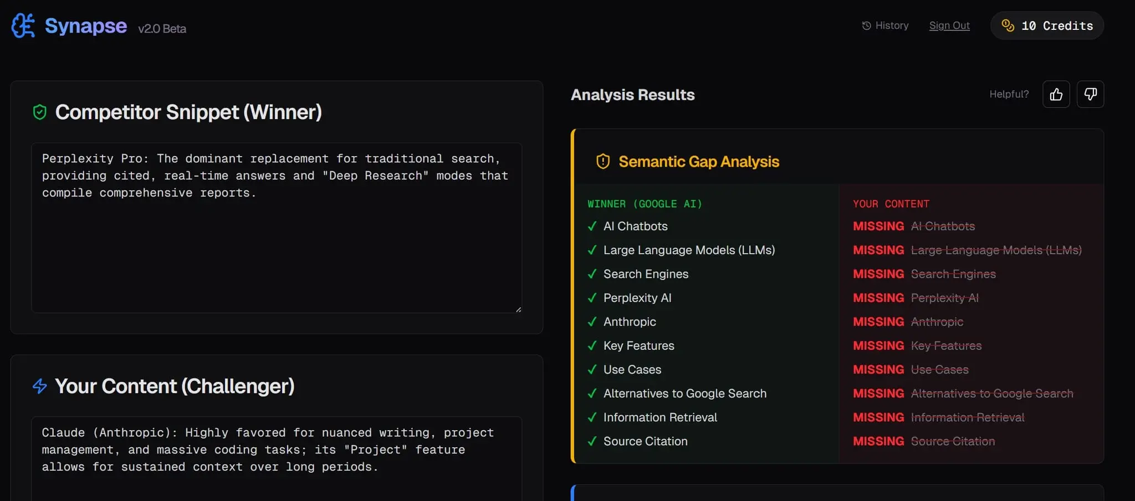1135x501 pixels.
Task: Click the lightning bolt icon beside Your Content
Action: click(x=40, y=386)
